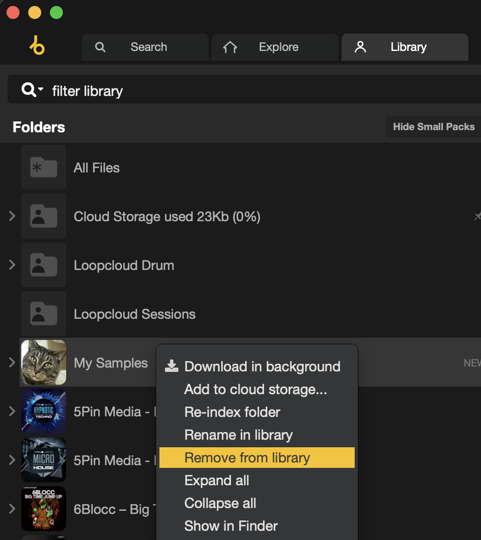This screenshot has height=540, width=481.
Task: Click the Hypnotic Techno pack cover thumbnail
Action: 44,411
